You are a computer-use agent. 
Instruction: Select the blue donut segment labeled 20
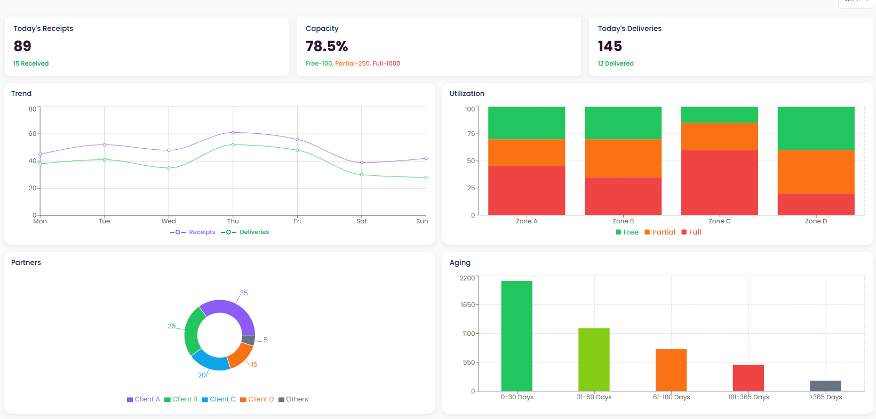[211, 361]
